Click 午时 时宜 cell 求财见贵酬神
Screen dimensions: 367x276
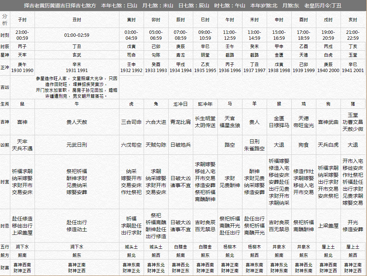click(230, 182)
